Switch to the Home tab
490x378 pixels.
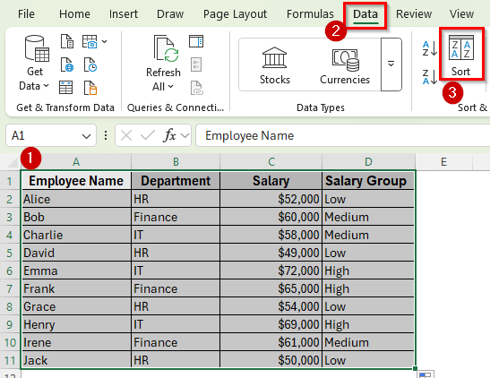tap(74, 14)
